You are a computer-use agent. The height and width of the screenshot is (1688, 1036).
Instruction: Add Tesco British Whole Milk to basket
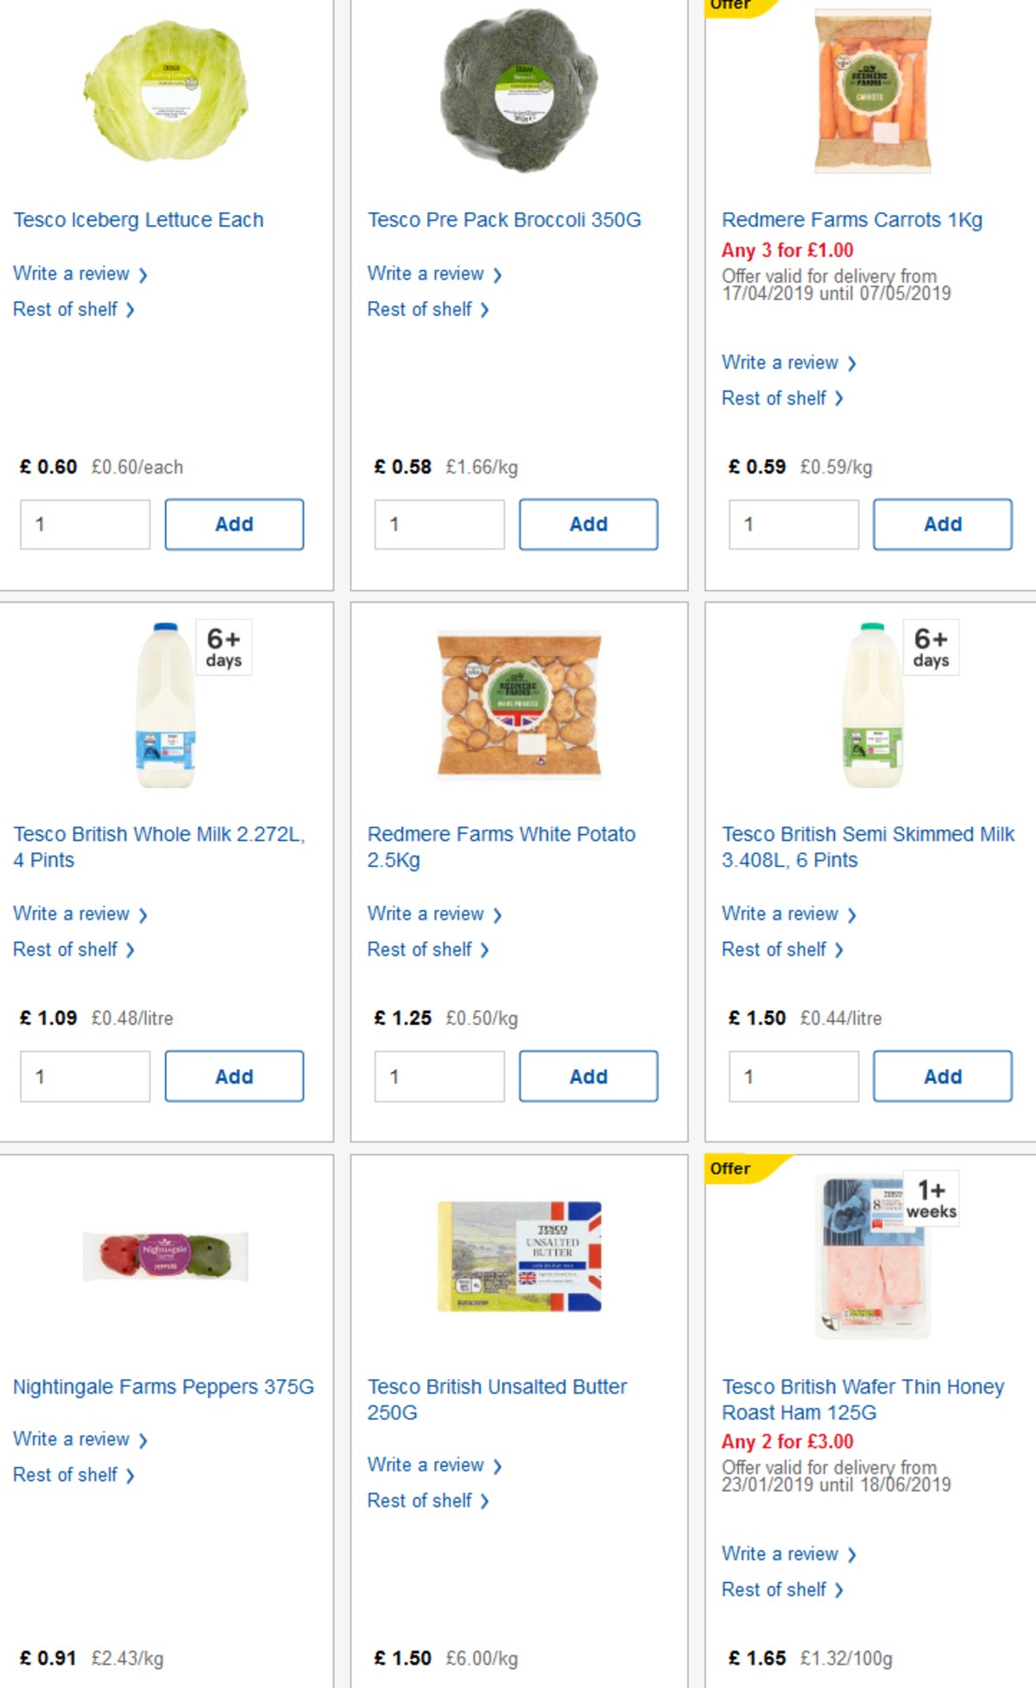234,1076
